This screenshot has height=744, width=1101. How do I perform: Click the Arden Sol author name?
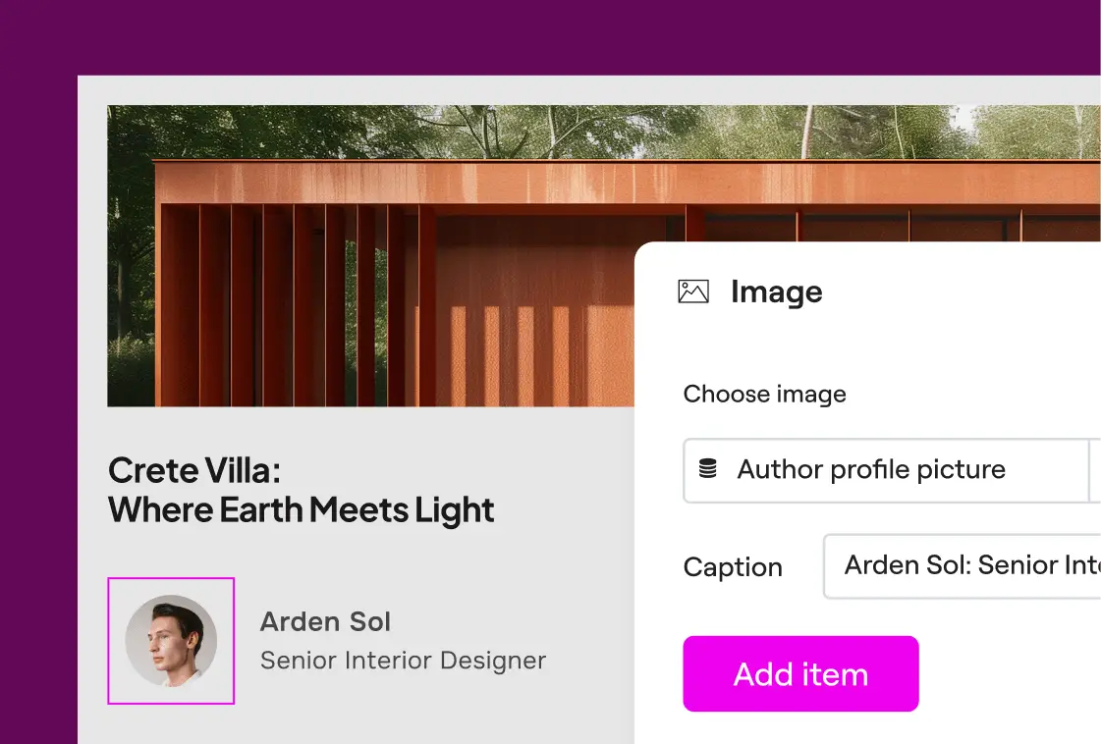pyautogui.click(x=325, y=621)
